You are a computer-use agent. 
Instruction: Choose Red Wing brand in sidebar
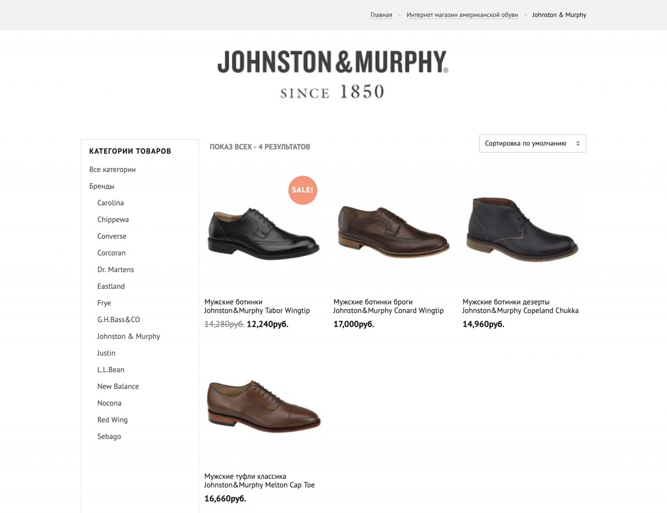coord(112,420)
